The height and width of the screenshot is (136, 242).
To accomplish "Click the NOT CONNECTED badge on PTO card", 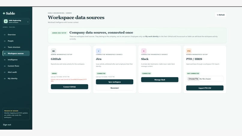I will click(193, 74).
